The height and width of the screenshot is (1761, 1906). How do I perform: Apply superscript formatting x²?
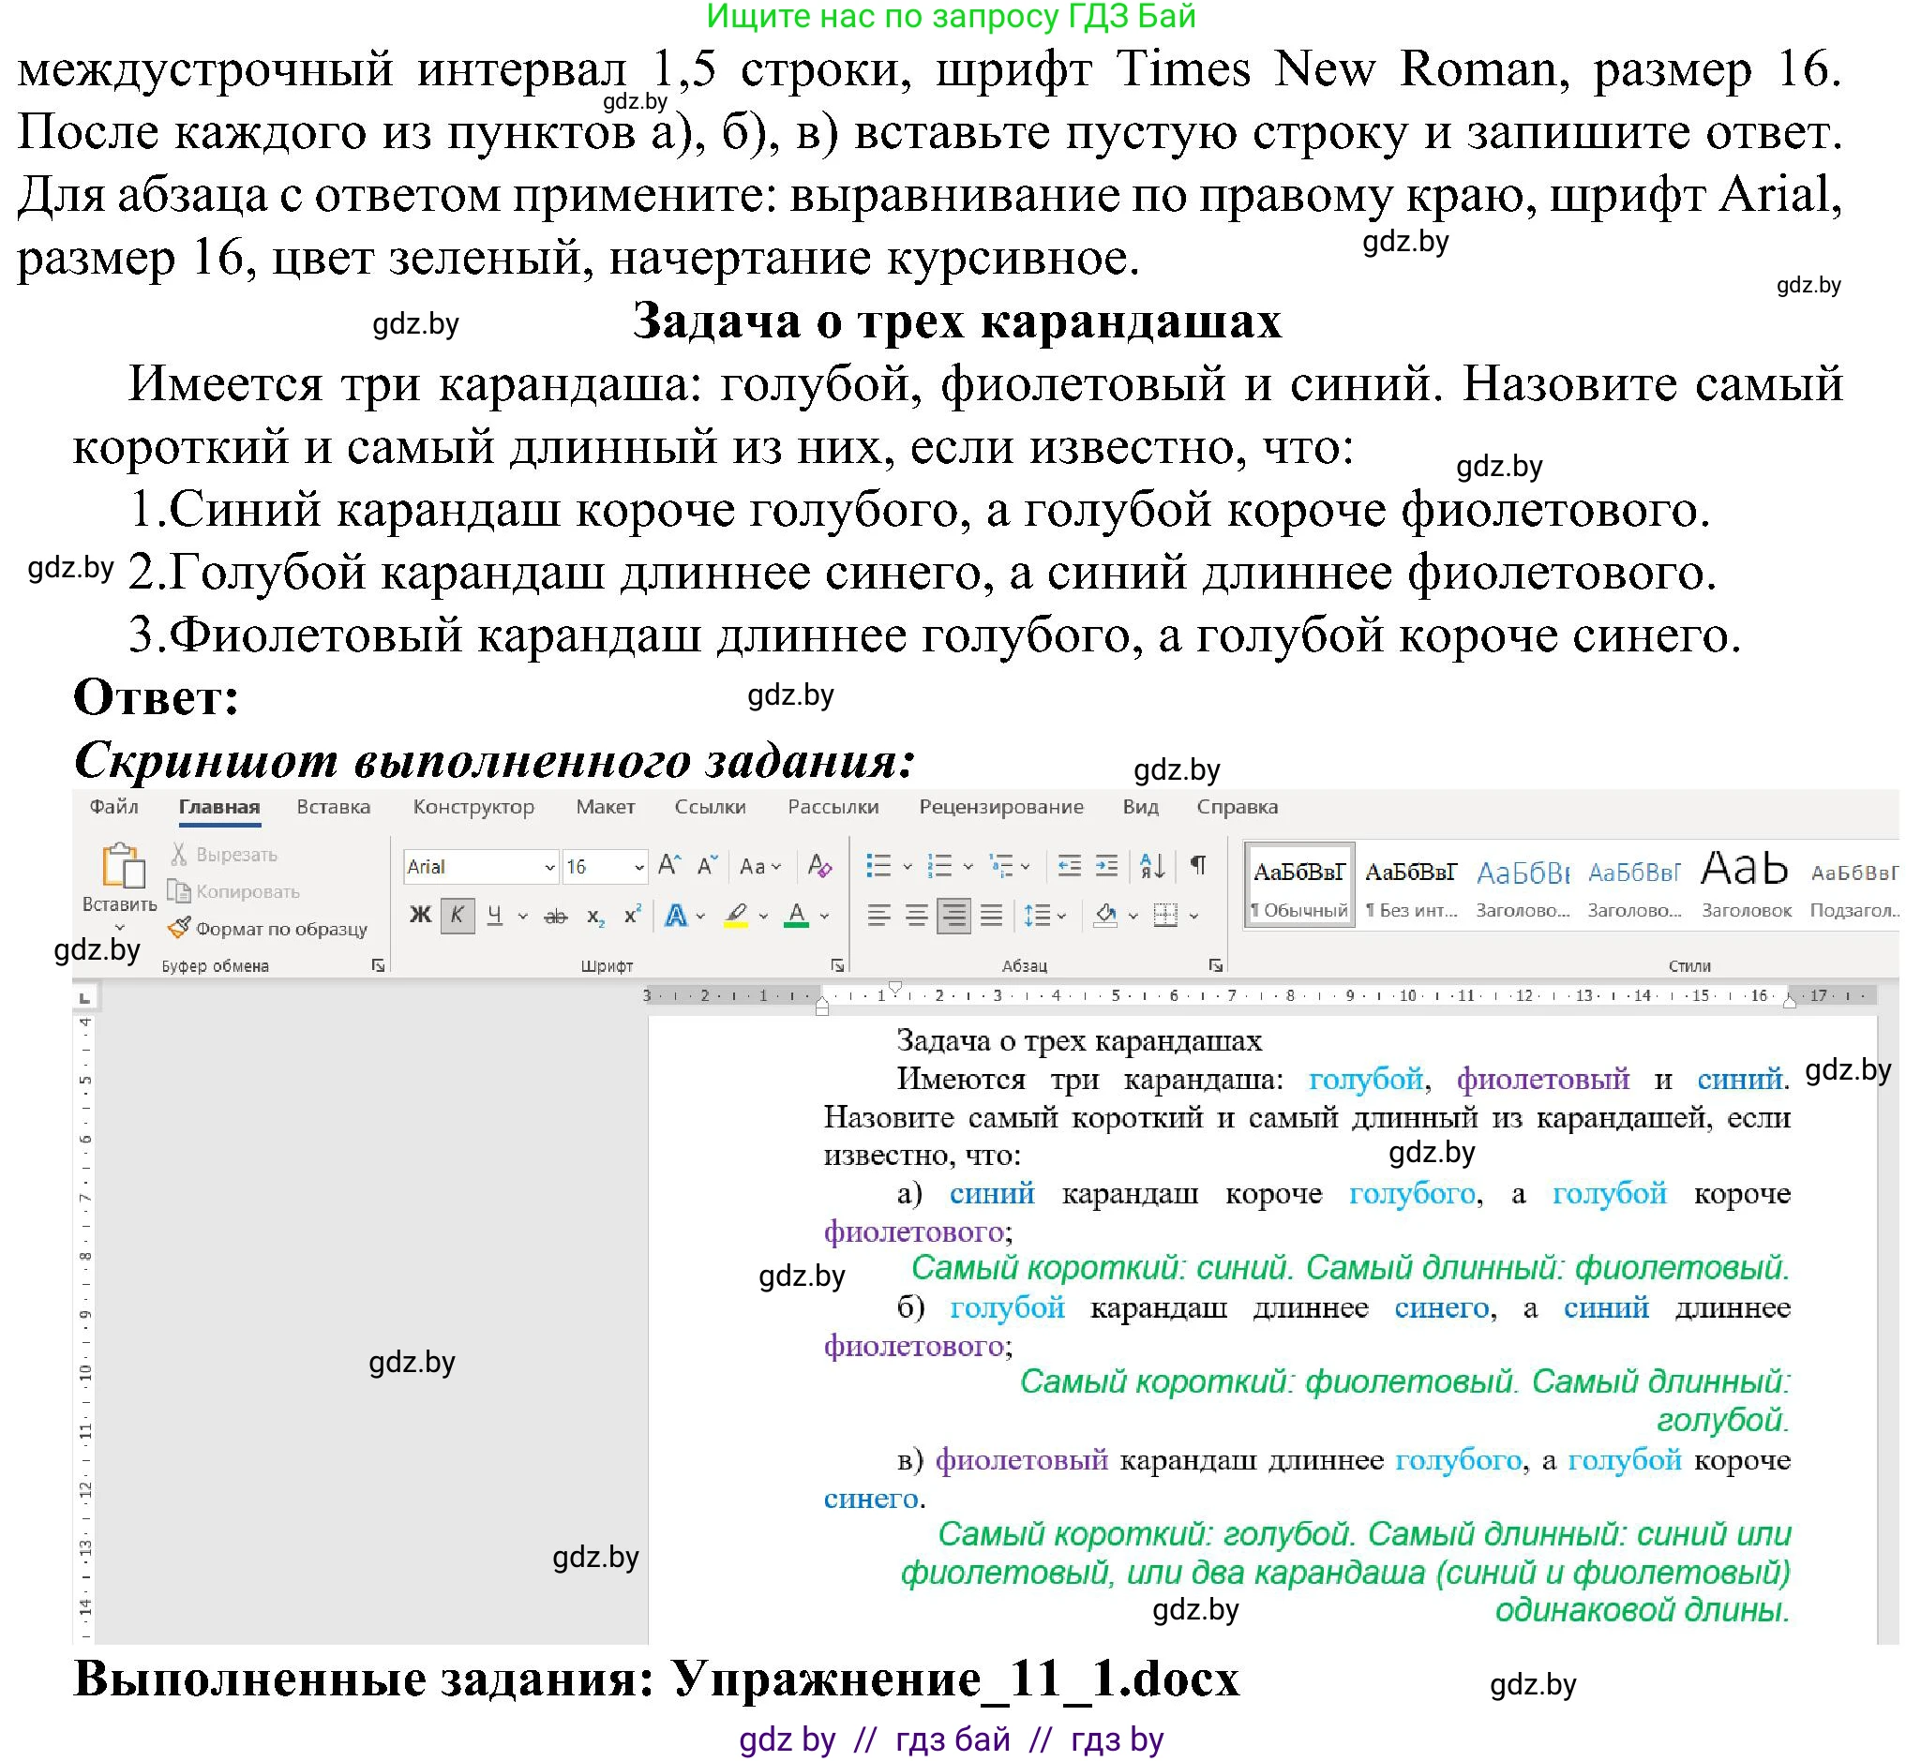634,913
